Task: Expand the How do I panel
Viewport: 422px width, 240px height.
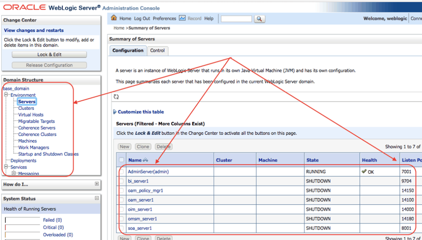Action: [96, 184]
